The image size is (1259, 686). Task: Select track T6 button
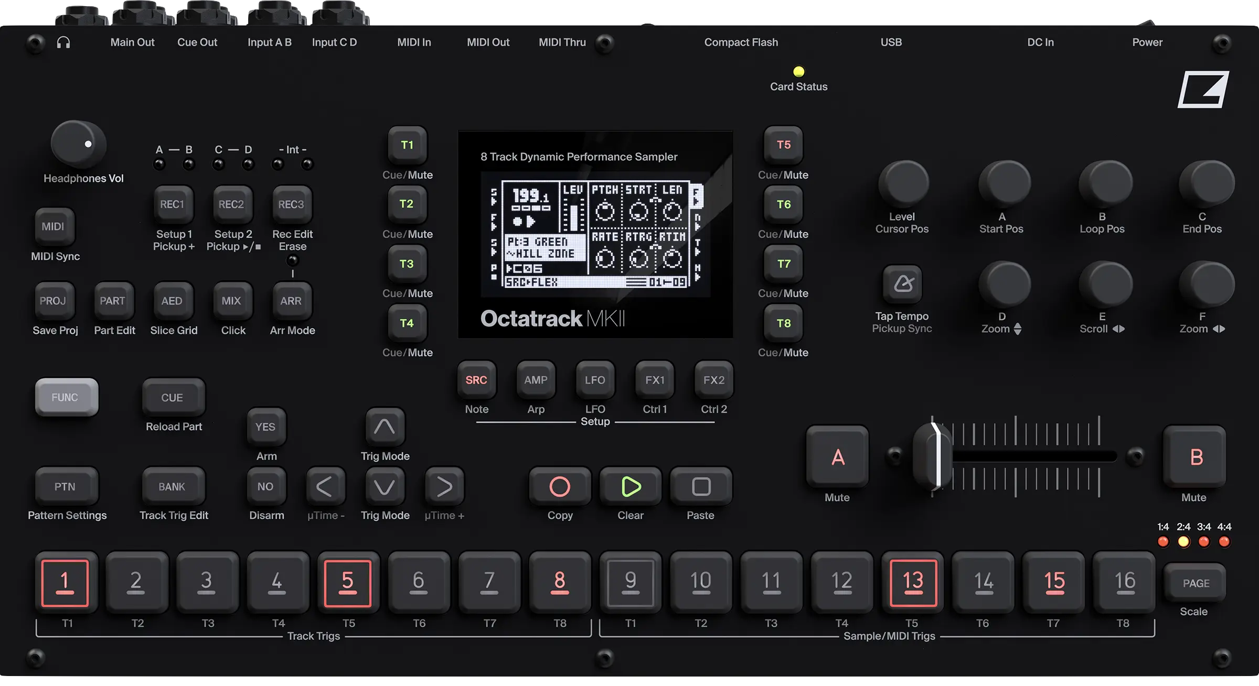tap(783, 204)
